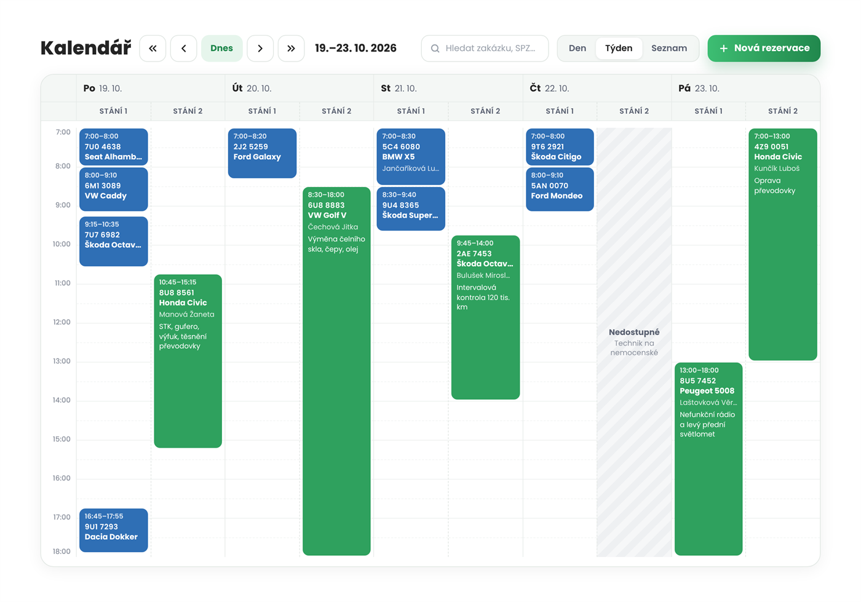Jump forward with the double-right chevron button
The height and width of the screenshot is (602, 861).
(292, 49)
